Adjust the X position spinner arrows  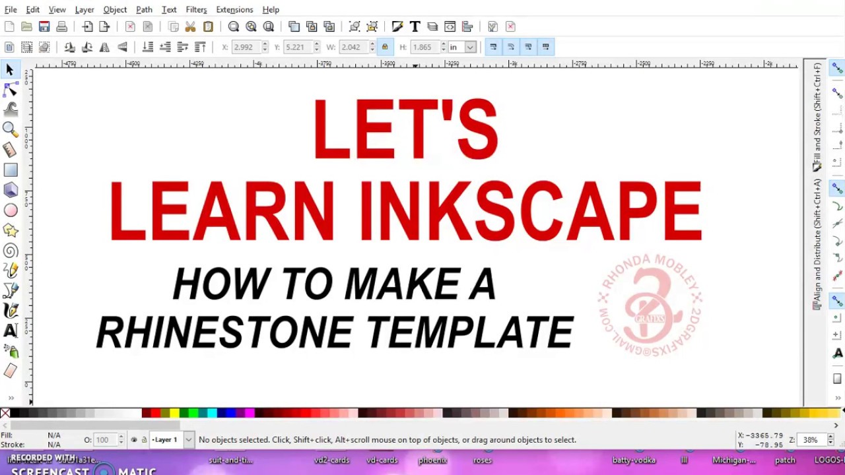[265, 47]
